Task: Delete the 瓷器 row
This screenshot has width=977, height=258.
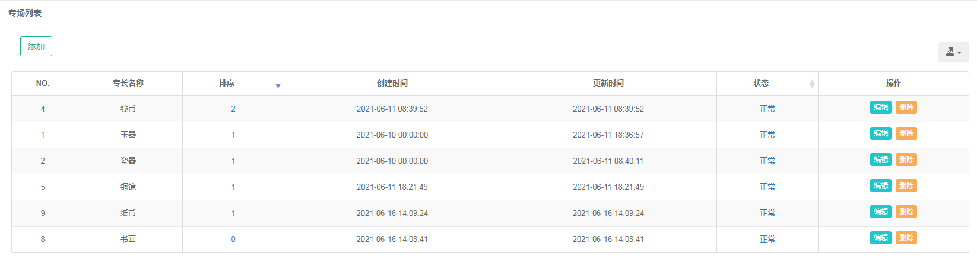Action: (x=906, y=160)
